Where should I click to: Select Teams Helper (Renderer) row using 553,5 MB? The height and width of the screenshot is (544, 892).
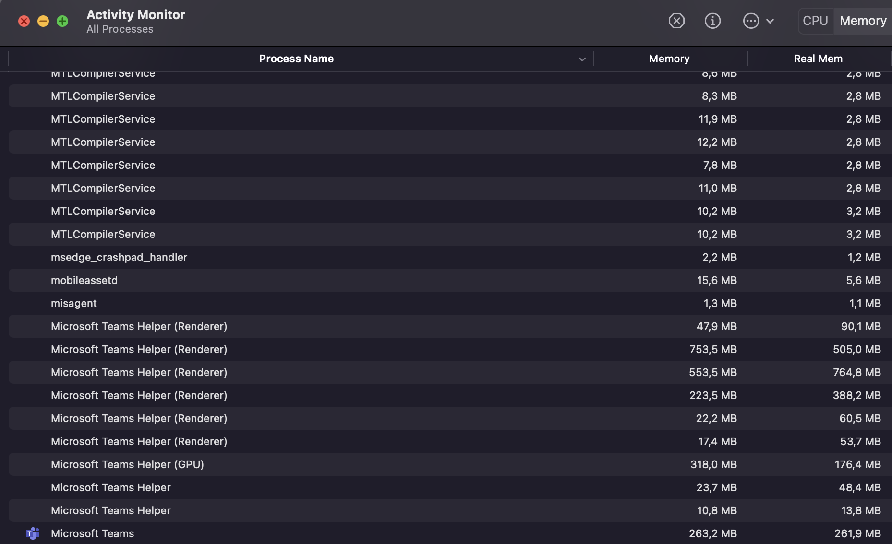click(450, 372)
